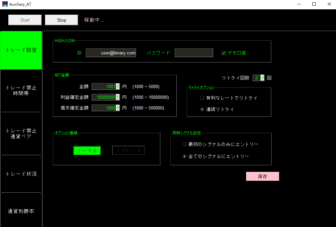
Task: Select 最初のシグナルのみにエントリー option
Action: point(184,144)
